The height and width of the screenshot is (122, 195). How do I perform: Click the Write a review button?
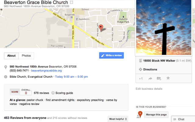coord(111,56)
